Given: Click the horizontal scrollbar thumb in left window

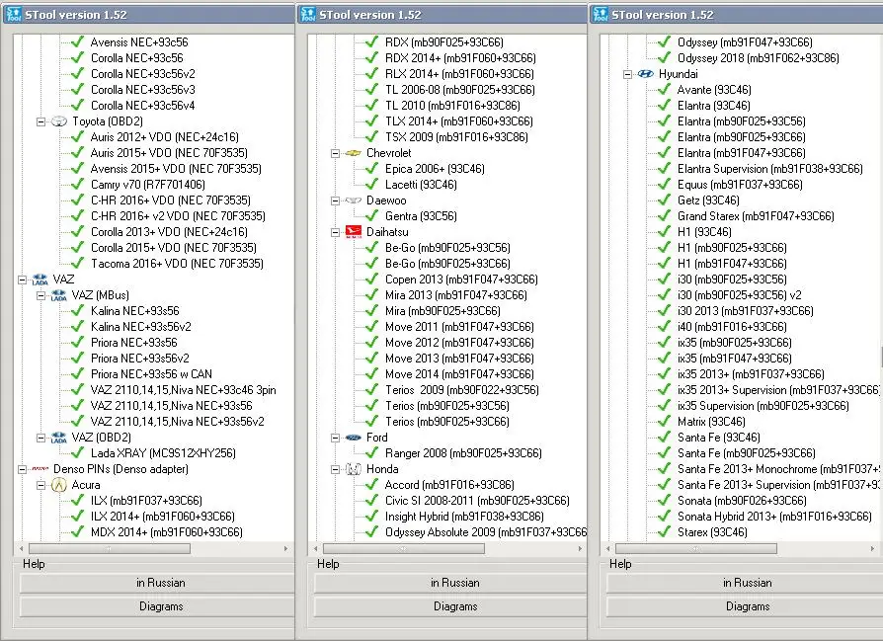Looking at the screenshot, I should pos(110,548).
